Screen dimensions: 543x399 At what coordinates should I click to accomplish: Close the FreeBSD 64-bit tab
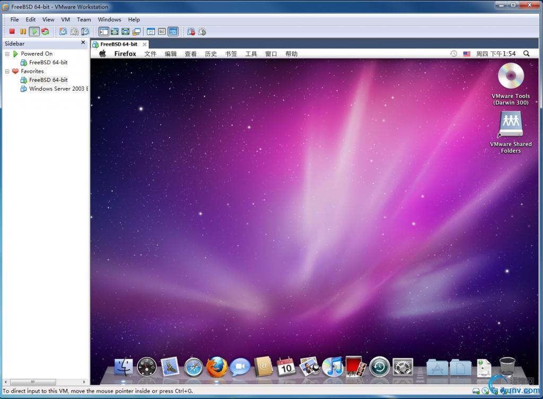[x=144, y=45]
